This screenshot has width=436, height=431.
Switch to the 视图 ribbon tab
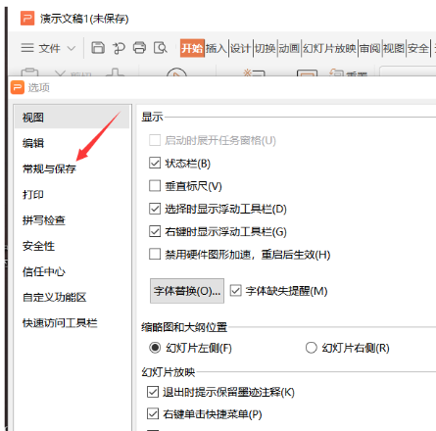tap(394, 48)
